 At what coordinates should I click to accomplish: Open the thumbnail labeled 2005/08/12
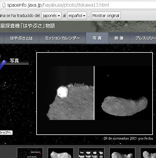coord(30,153)
